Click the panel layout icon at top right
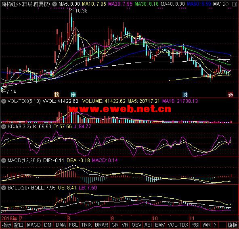This screenshot has width=239, height=229. click(x=235, y=4)
